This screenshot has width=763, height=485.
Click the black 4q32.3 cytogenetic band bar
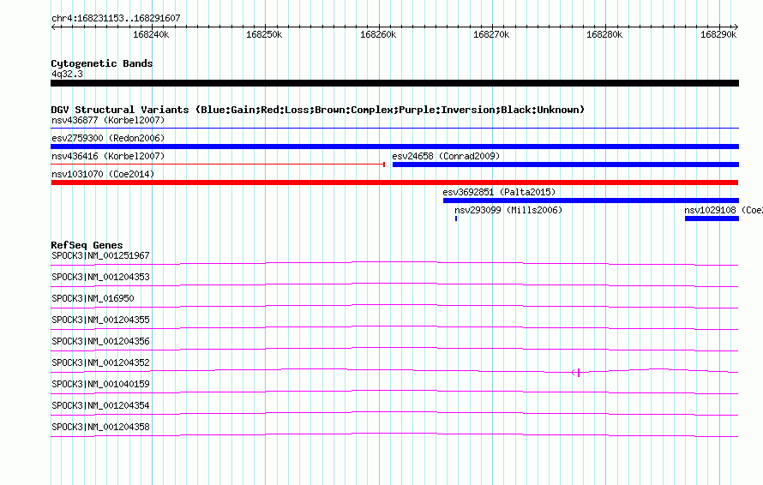point(394,83)
